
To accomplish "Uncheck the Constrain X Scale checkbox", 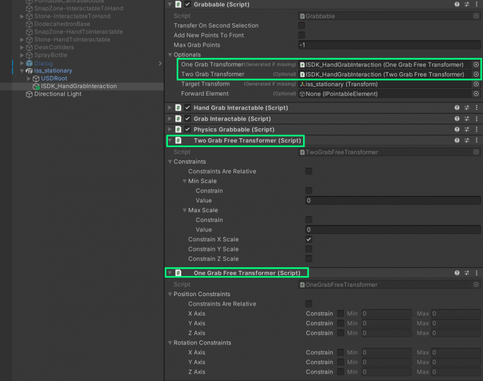I will pos(309,240).
